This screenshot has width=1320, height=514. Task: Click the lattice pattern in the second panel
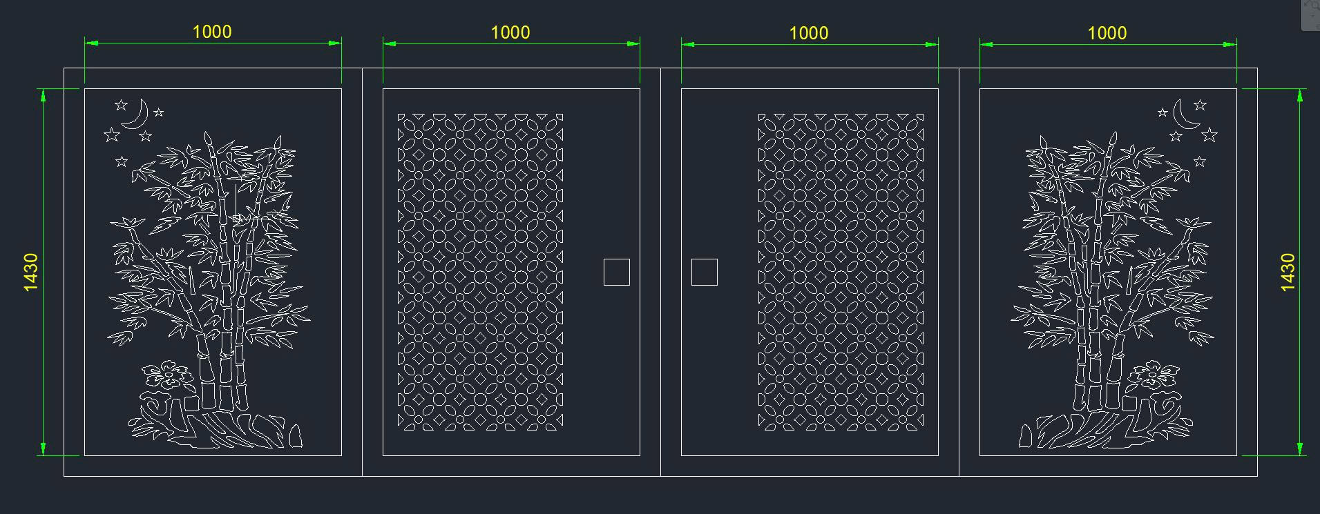click(481, 272)
